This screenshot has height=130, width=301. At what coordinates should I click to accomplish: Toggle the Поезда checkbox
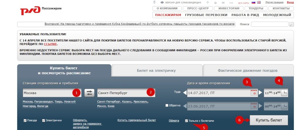coord(25,121)
